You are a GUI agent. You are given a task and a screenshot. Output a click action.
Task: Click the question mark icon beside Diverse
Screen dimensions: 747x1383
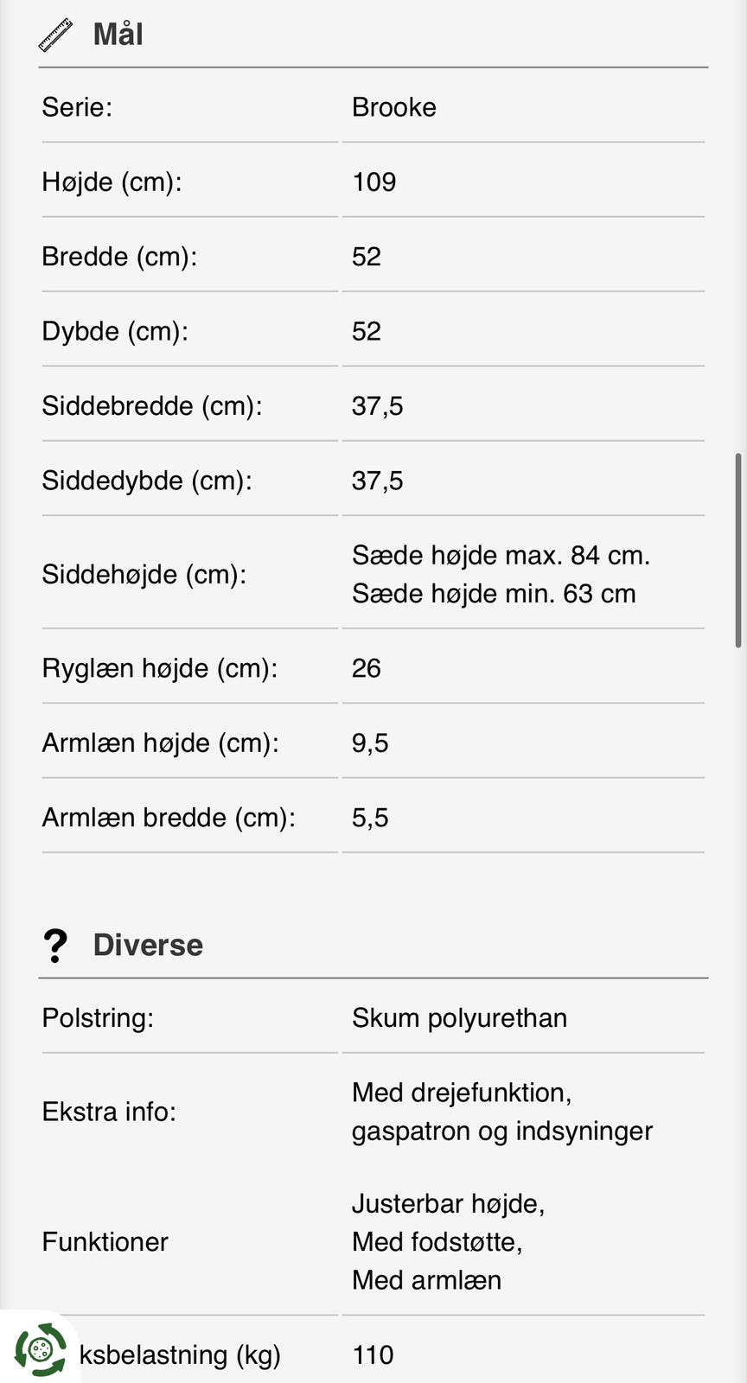coord(55,946)
